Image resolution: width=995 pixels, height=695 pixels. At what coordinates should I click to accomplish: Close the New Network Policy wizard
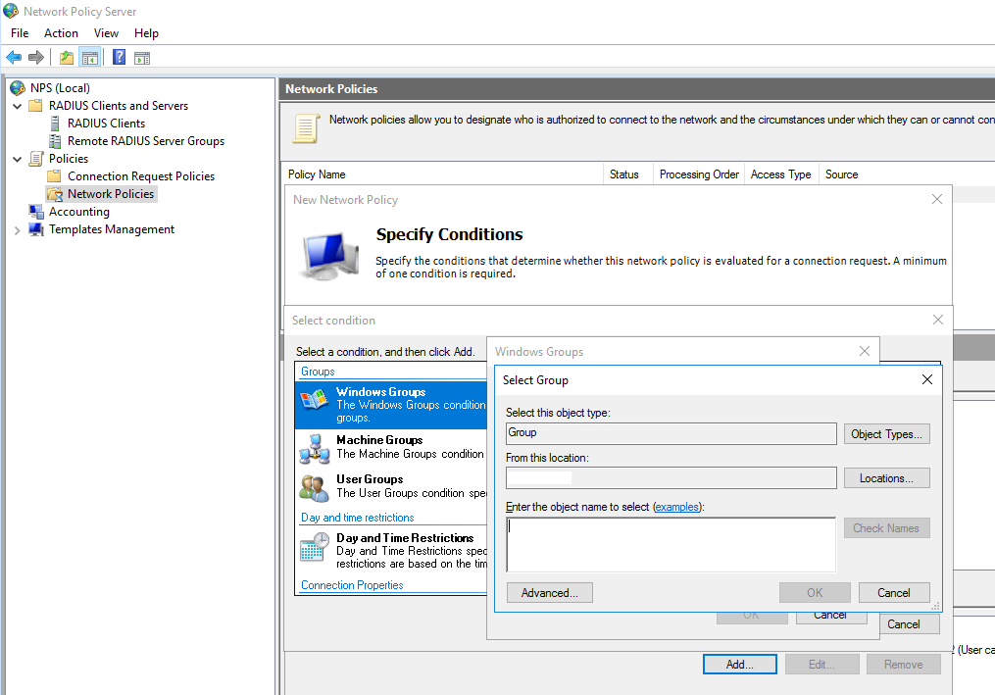tap(936, 199)
